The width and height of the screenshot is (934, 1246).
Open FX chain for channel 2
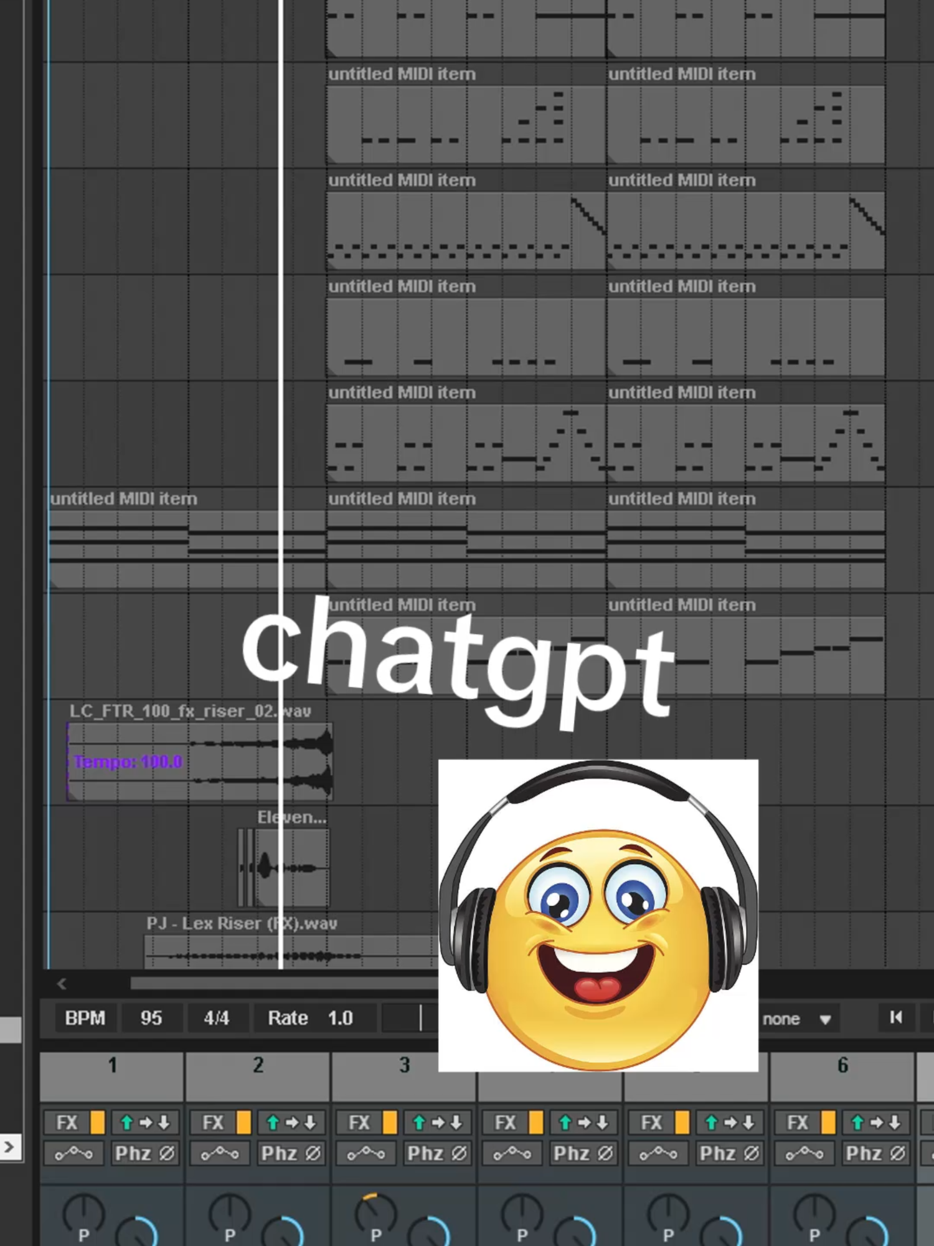tap(214, 1123)
